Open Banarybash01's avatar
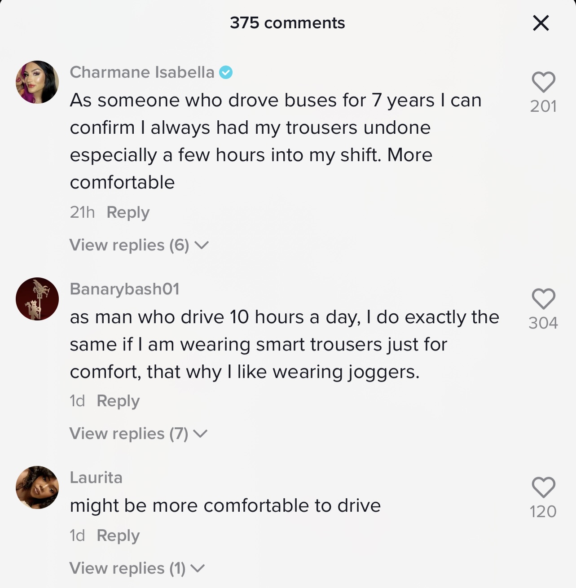576x588 pixels. (37, 299)
